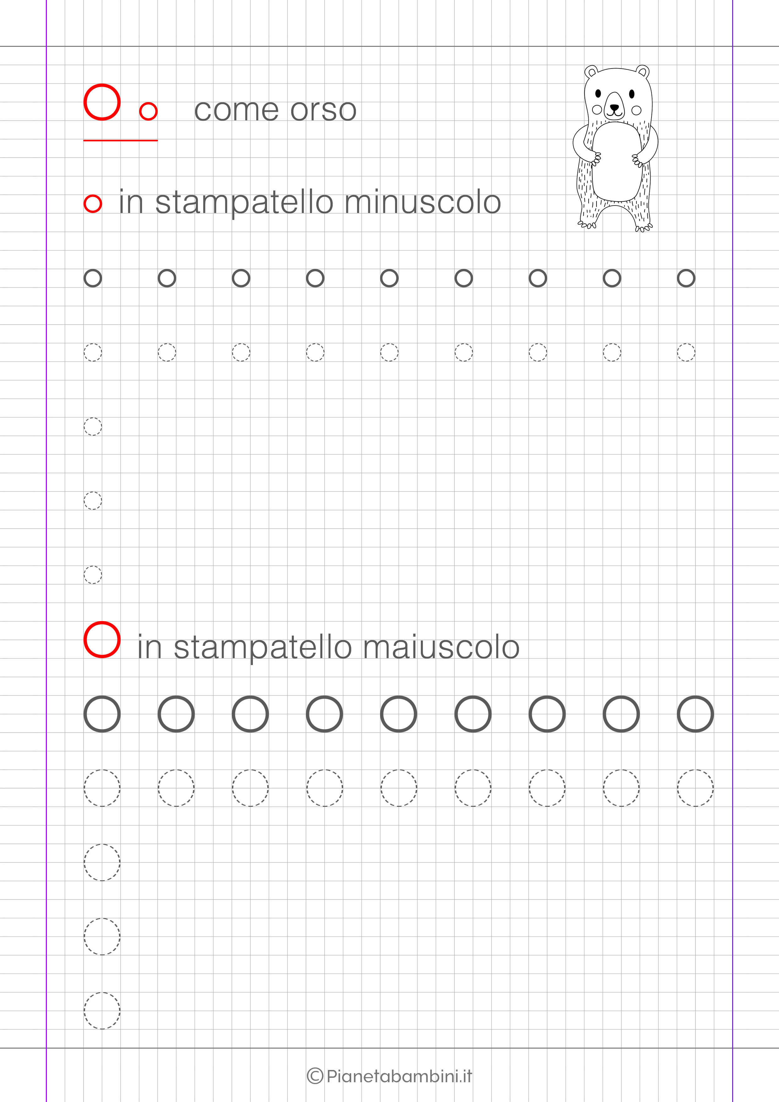Click the copyright symbol before Pianetabambini.it
This screenshot has width=779, height=1102.
(315, 1076)
